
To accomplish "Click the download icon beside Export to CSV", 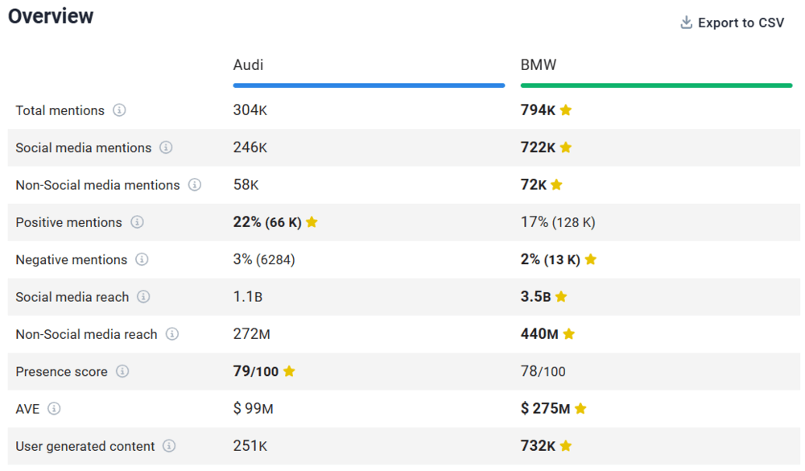I will pos(687,23).
